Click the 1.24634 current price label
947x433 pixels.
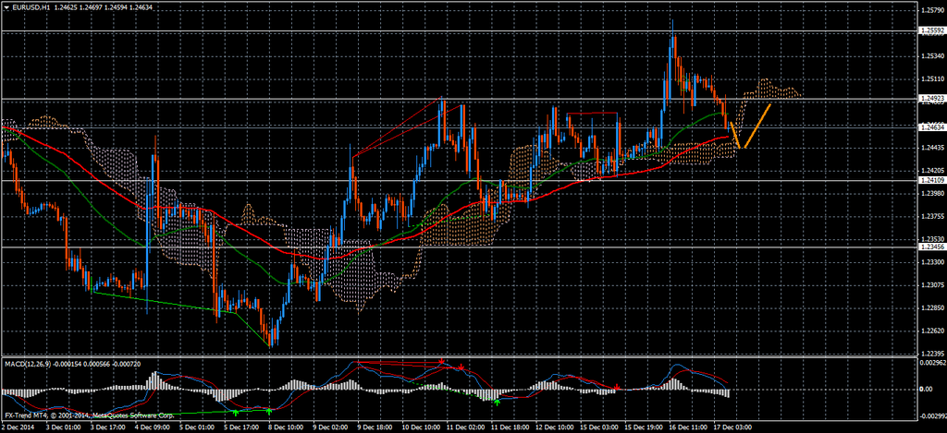coord(931,126)
